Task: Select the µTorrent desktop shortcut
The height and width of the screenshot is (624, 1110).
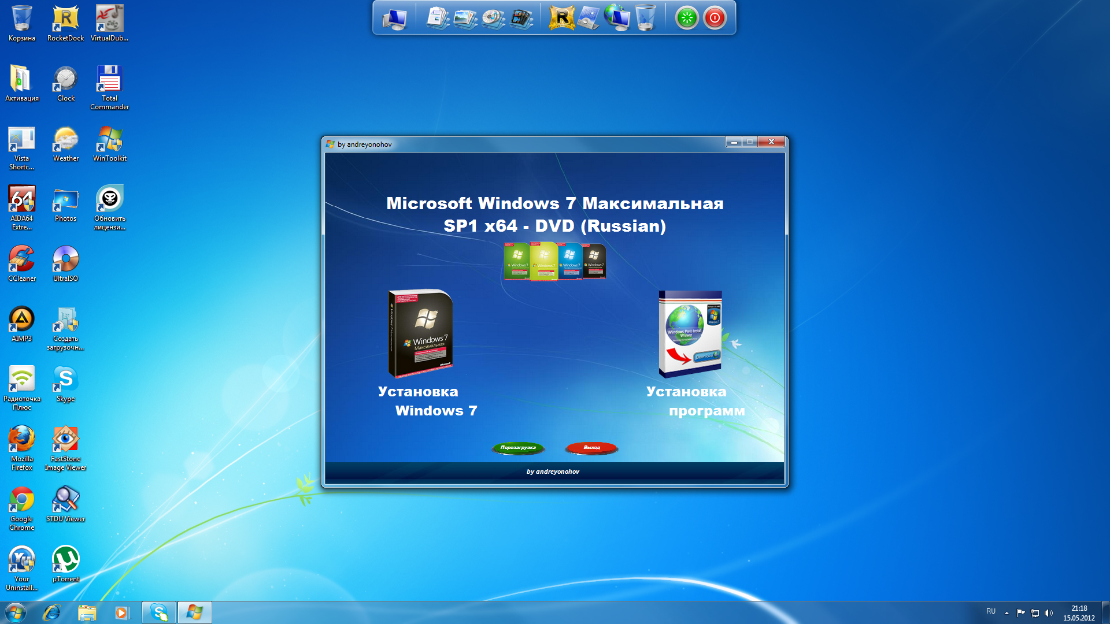Action: (x=65, y=564)
